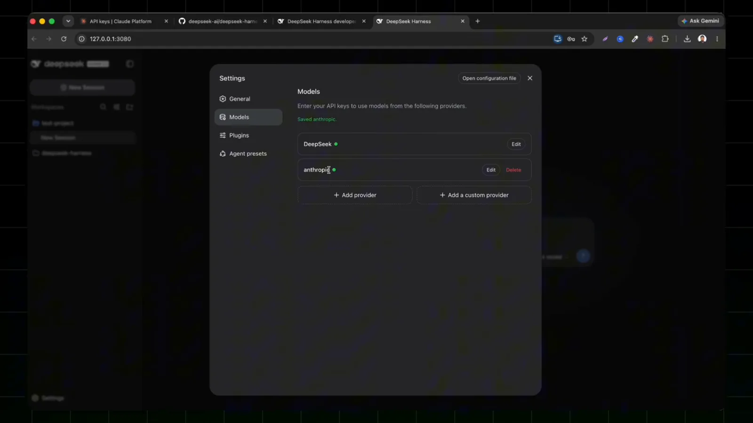Open Settings at sidebar bottom
The height and width of the screenshot is (423, 753).
[x=48, y=398]
